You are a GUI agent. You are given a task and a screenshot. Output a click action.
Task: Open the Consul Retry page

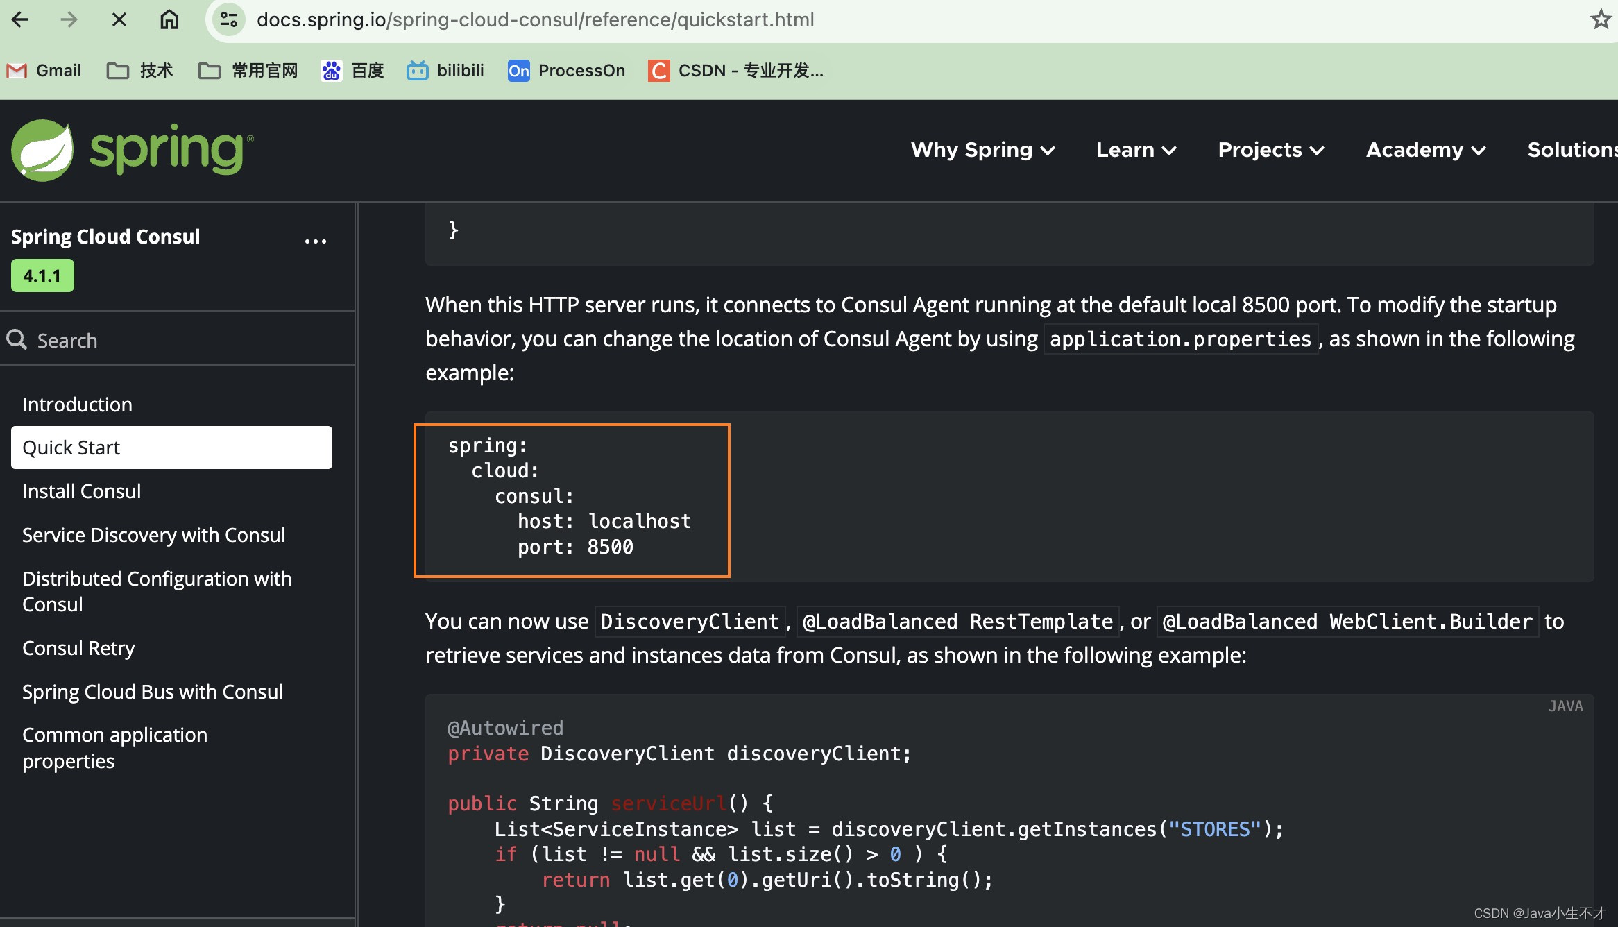(78, 648)
